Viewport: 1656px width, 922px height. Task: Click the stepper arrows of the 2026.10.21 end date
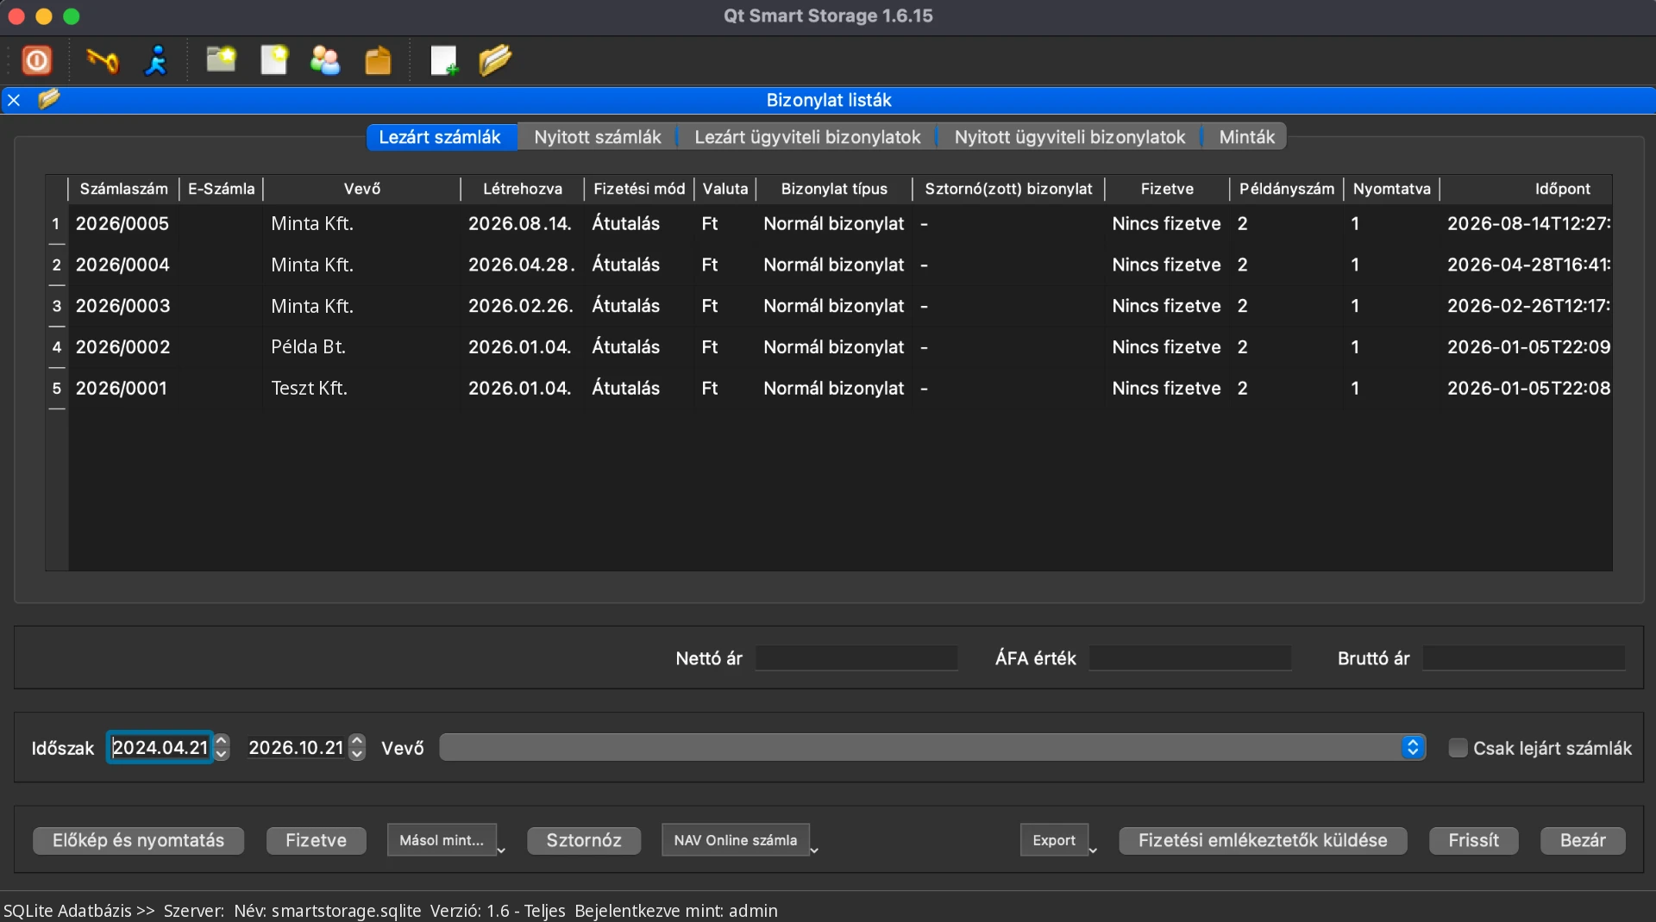coord(357,747)
